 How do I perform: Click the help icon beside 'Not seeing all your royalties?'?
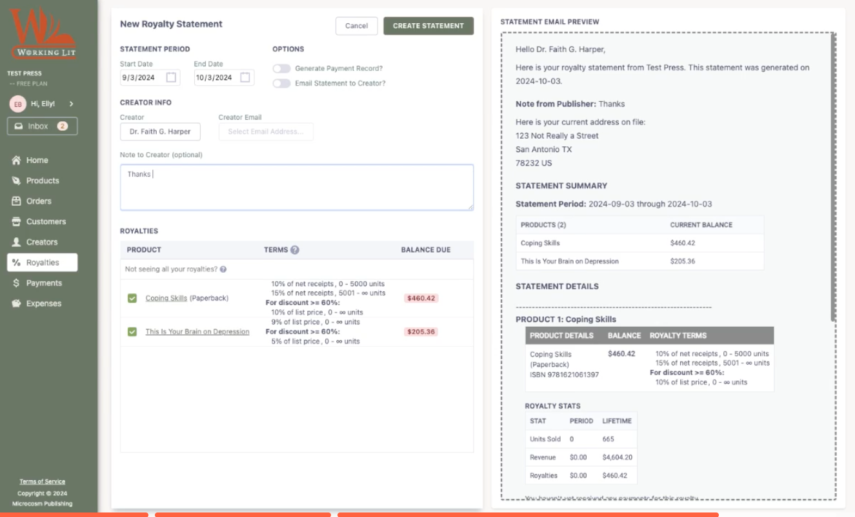[x=223, y=269]
